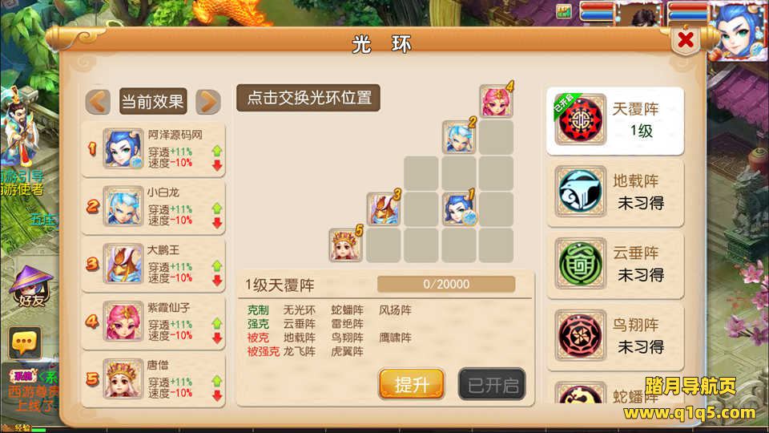Click the 点击交换光环位置 banner
Image resolution: width=769 pixels, height=433 pixels.
point(308,98)
